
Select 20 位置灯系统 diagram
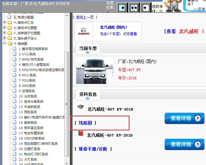pos(30,149)
